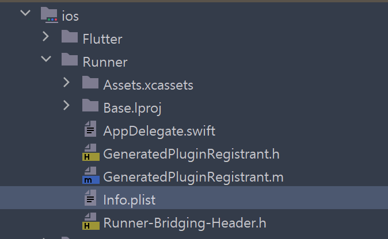This screenshot has width=388, height=239.
Task: Click the ios module folder icon
Action: 50,15
